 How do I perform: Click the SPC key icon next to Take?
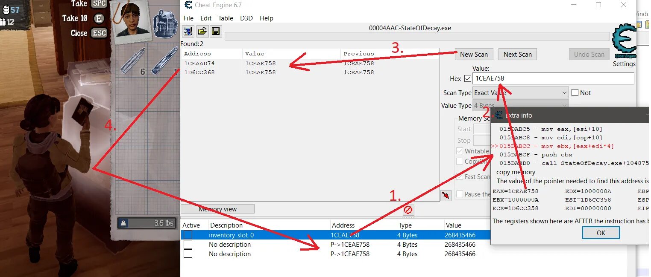(99, 4)
